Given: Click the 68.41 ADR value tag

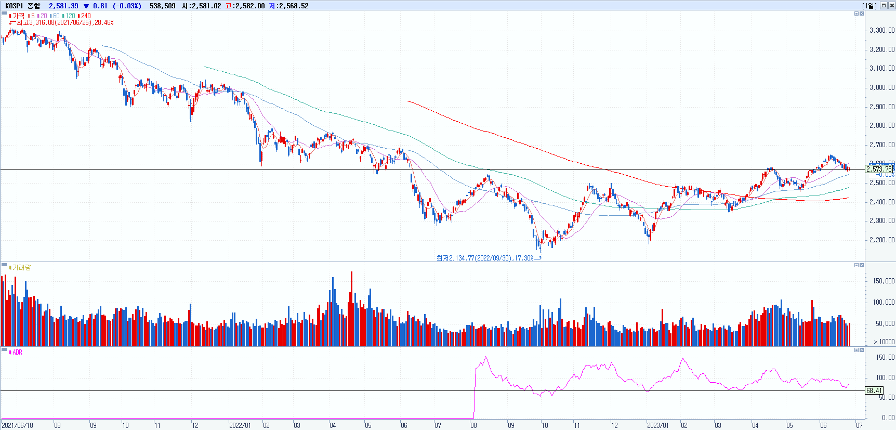Looking at the screenshot, I should (874, 390).
